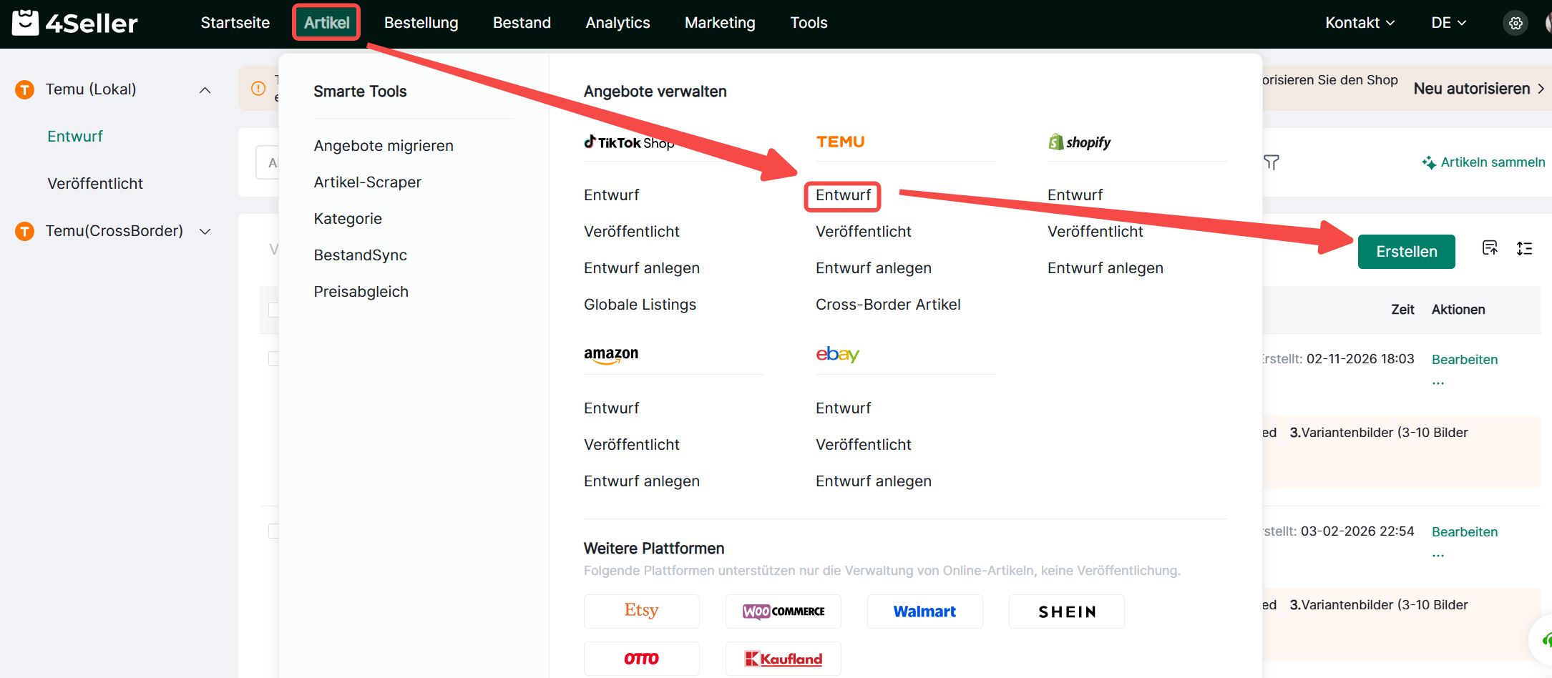This screenshot has width=1552, height=678.
Task: Open the WooCommerce platform tile
Action: click(x=783, y=611)
